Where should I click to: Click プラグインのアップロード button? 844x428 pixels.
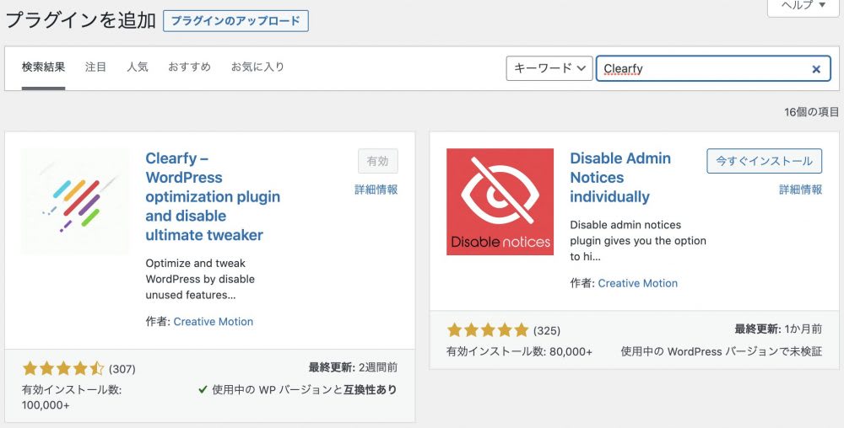pos(235,21)
